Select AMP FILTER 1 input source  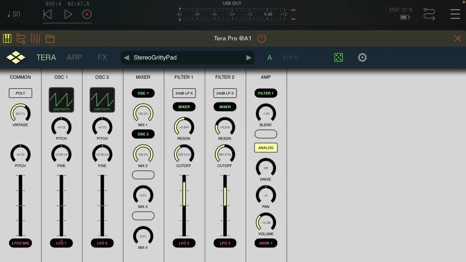click(266, 93)
